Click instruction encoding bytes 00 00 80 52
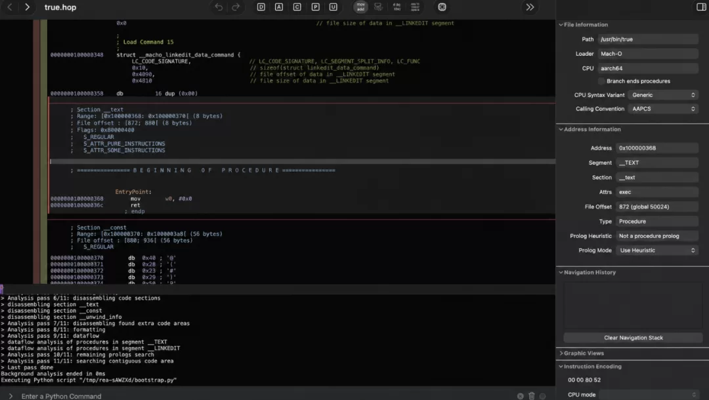 pos(584,380)
